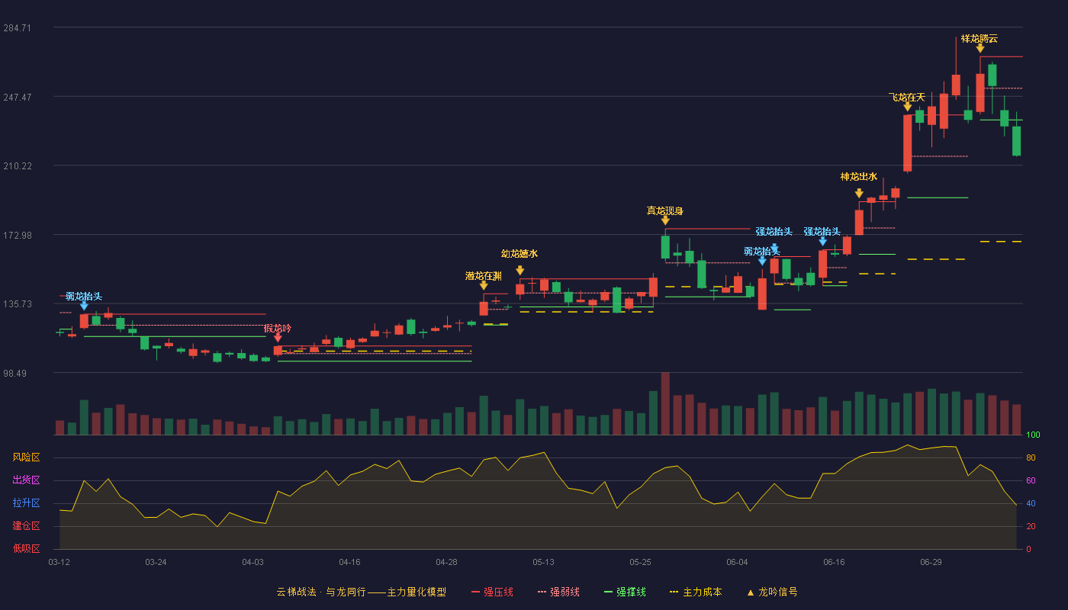
Task: Click the red arrow under 假龙吟 signal
Action: pyautogui.click(x=278, y=337)
